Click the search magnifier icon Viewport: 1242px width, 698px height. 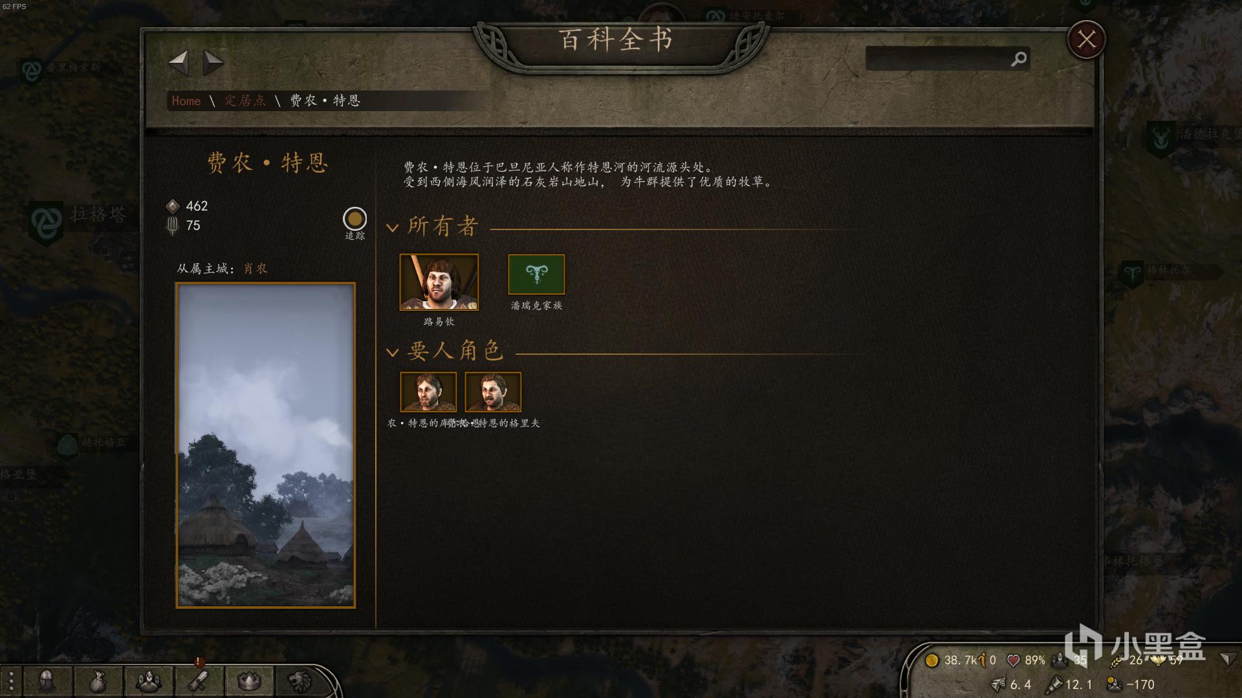[x=1019, y=59]
